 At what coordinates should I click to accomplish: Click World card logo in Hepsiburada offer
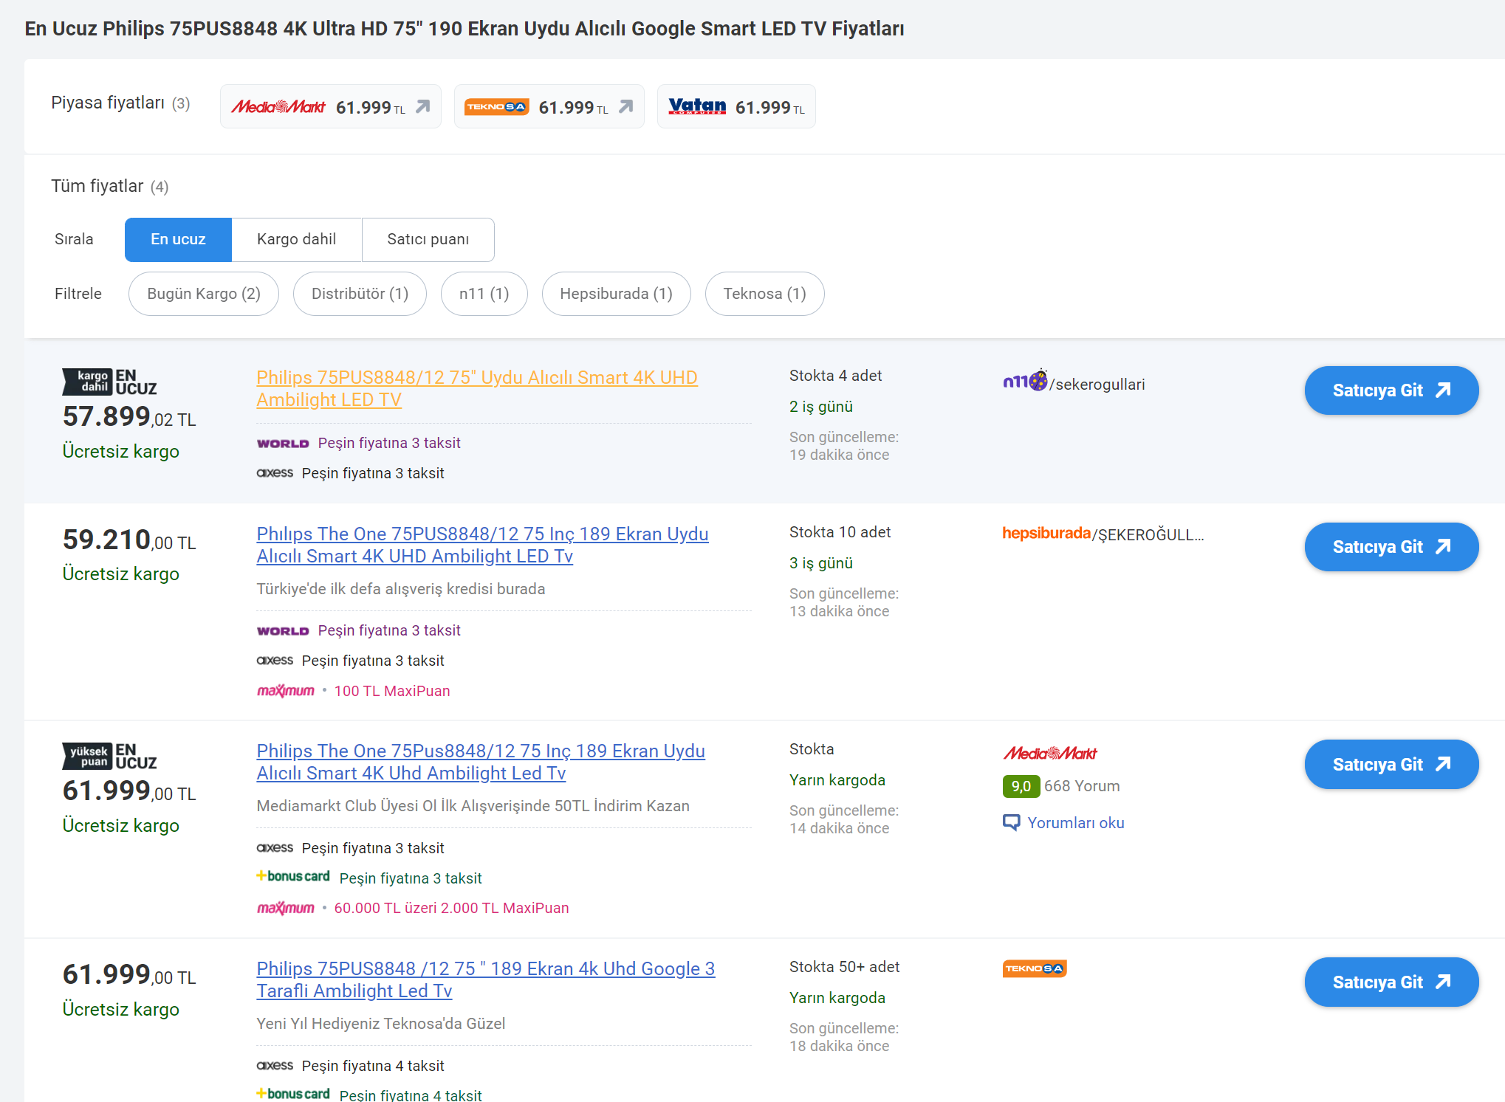[283, 631]
